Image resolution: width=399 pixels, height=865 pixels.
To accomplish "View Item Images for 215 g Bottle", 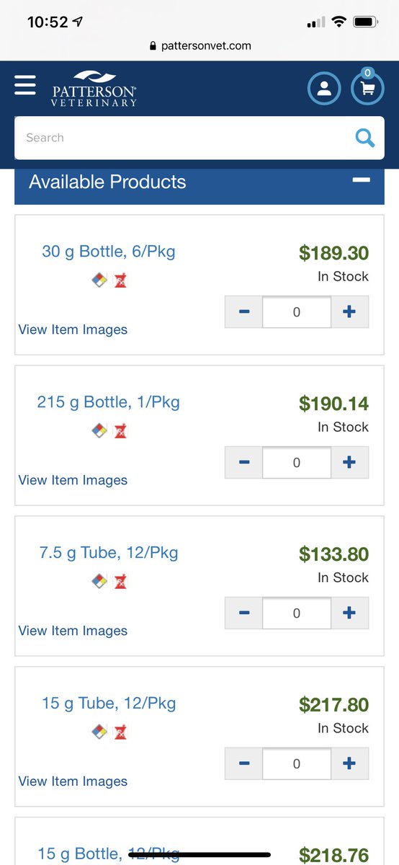I will (x=73, y=480).
